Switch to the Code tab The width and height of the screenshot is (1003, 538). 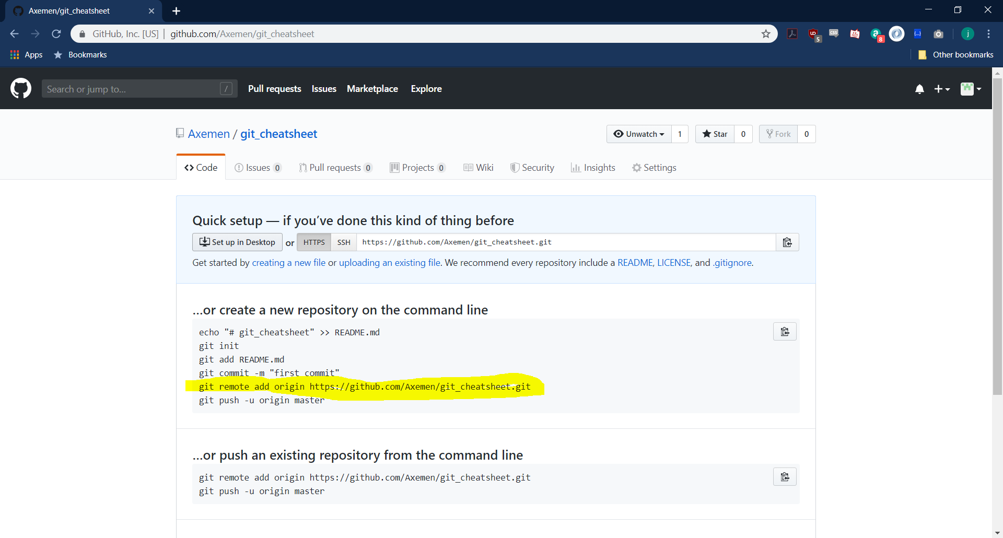(x=201, y=168)
